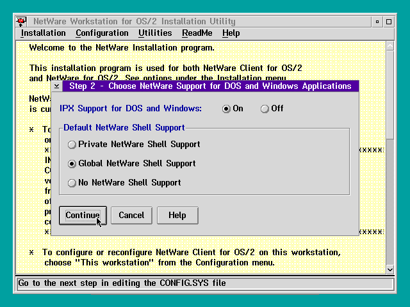Viewport: 410px width, 307px height.
Task: Open the Help menu in menu bar
Action: 231,33
